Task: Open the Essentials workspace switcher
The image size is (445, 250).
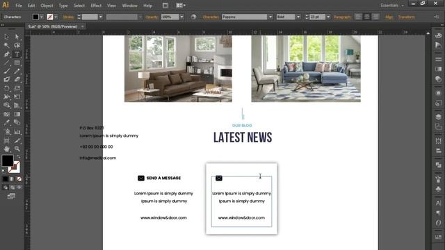Action: coord(391,6)
